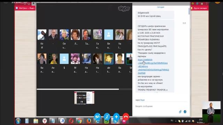The image size is (223, 125).
Task: Open the skype:?chat&blob link in the chat
Action: (x=153, y=66)
